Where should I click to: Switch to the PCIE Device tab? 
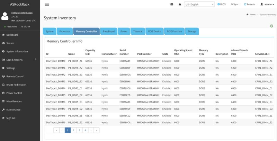point(154,31)
